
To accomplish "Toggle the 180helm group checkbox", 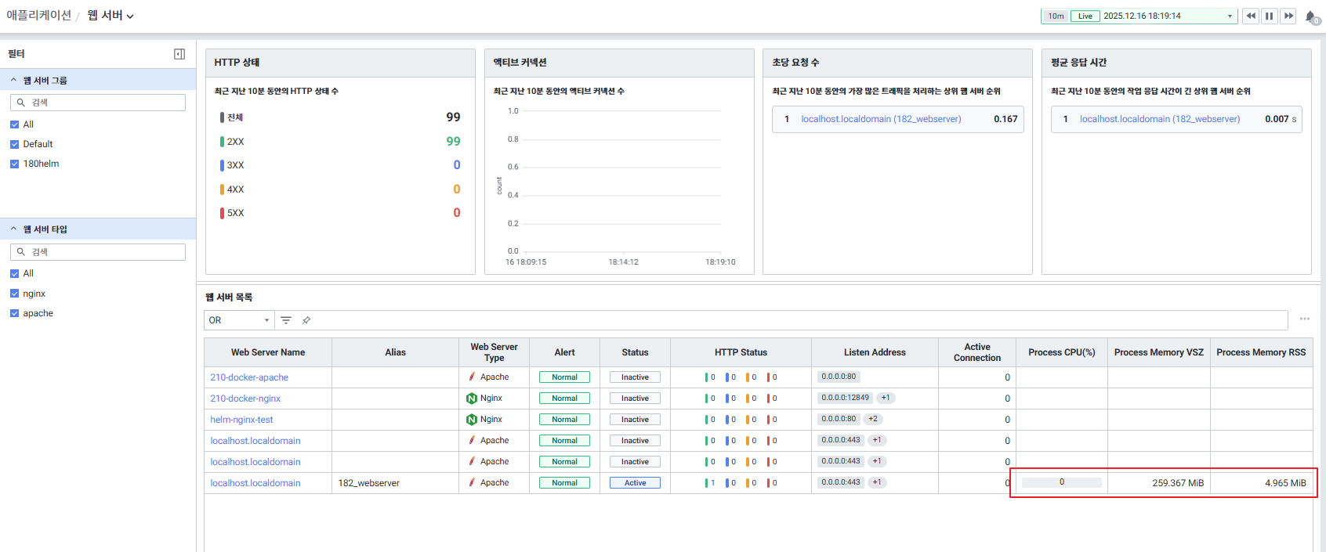I will click(x=15, y=164).
